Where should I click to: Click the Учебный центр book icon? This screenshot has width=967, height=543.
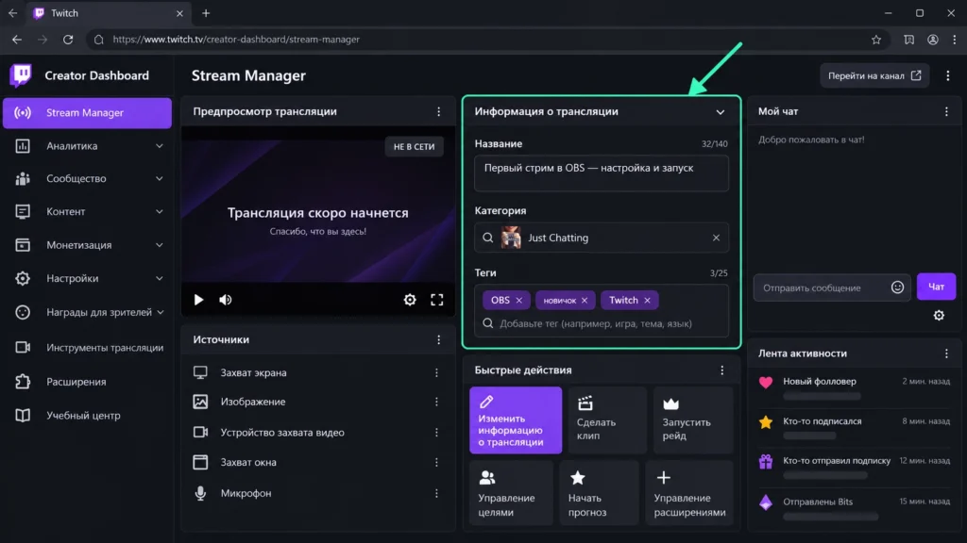pyautogui.click(x=23, y=416)
